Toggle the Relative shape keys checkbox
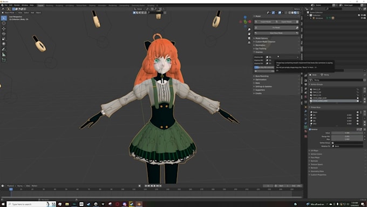Screen dimensions: 367x207 (310, 129)
